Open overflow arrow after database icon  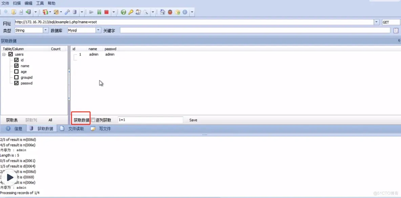tap(82, 12)
